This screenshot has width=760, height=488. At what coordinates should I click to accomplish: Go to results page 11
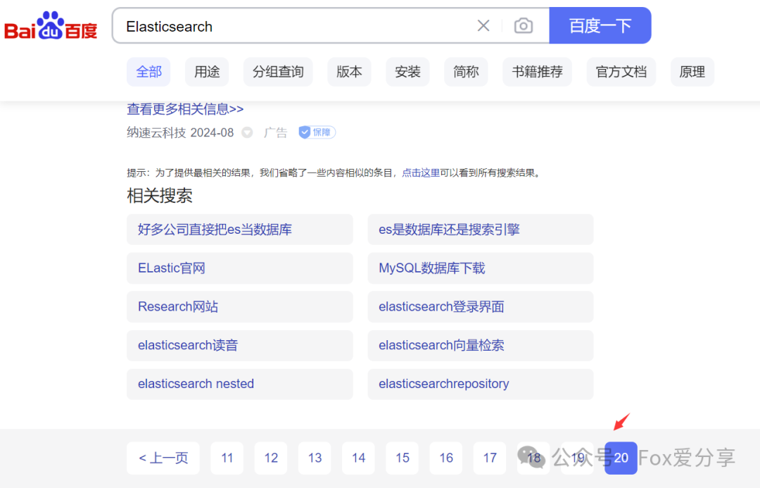pyautogui.click(x=227, y=458)
